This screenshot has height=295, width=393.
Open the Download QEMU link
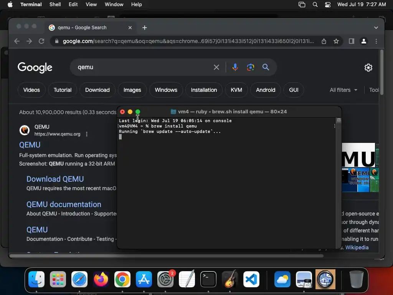coord(55,179)
